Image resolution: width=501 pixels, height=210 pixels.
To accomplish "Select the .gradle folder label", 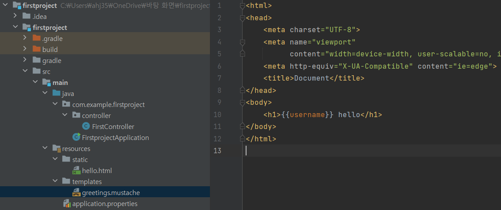I will pos(52,39).
